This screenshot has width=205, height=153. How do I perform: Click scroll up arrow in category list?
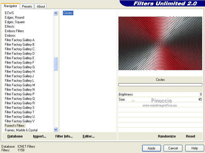click(56, 13)
